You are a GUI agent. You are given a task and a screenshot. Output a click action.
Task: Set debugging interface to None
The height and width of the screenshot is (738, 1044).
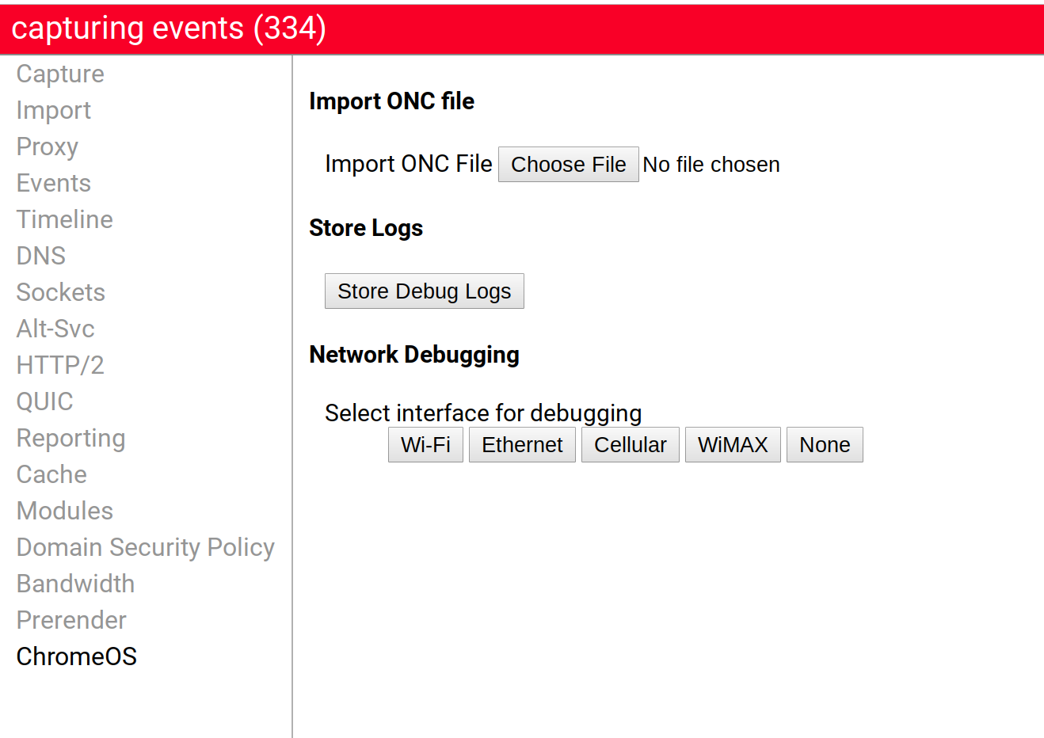[825, 444]
